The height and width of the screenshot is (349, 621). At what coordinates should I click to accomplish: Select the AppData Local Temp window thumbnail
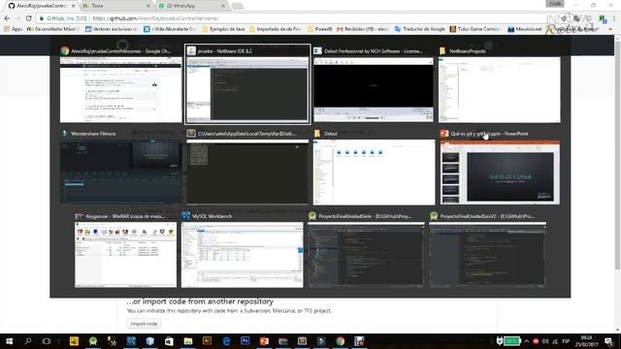tap(247, 172)
